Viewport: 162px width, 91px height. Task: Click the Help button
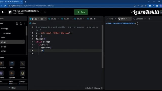[12, 88]
